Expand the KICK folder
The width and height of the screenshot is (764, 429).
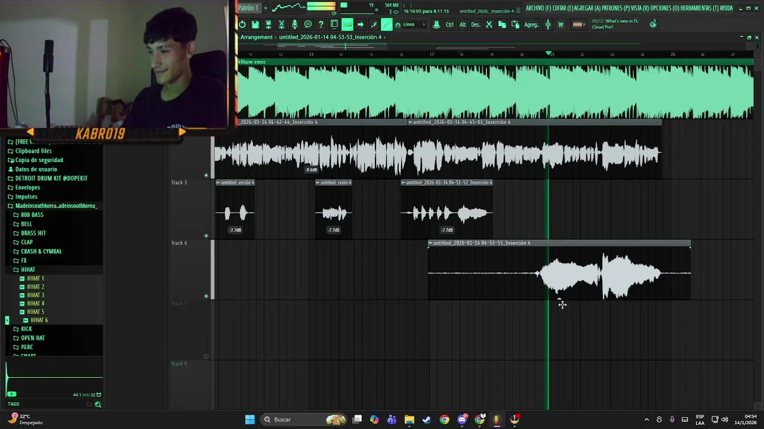26,329
